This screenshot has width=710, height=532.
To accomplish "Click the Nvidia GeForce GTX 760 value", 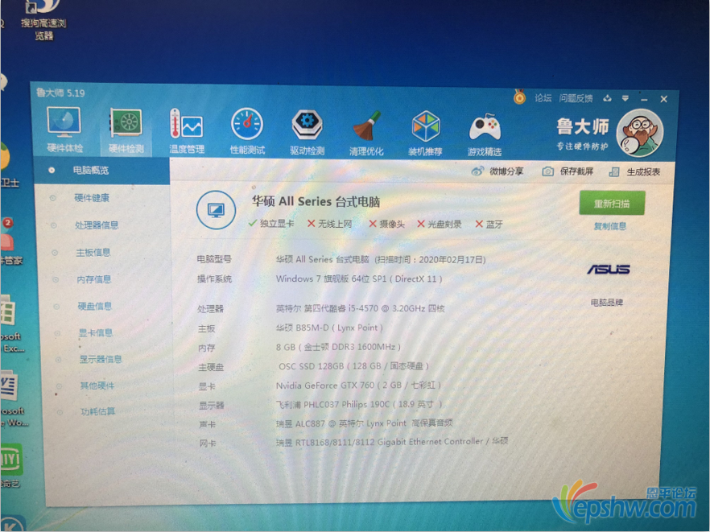I will click(358, 386).
